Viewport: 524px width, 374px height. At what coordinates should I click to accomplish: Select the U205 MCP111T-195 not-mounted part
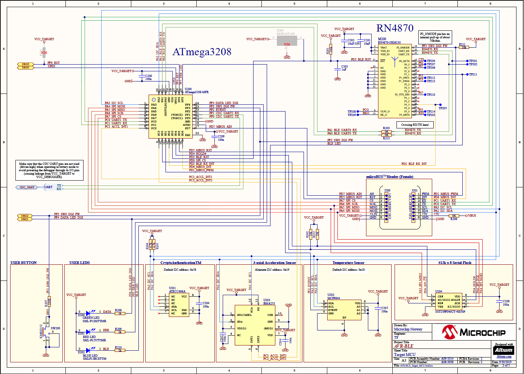point(287,41)
